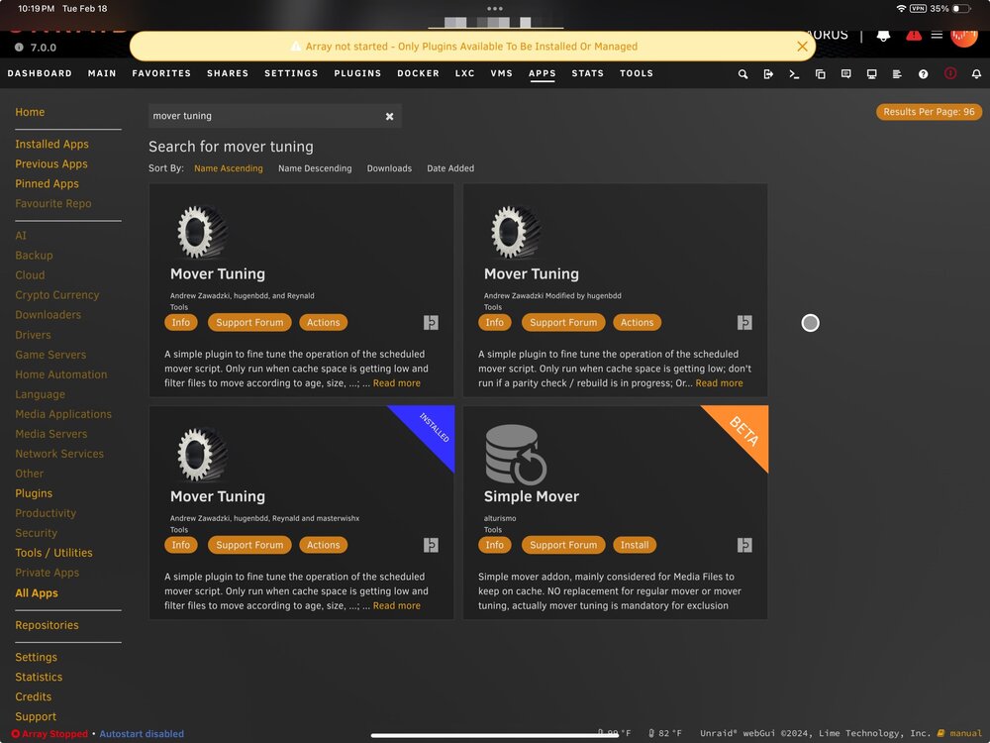
Task: Open the red warning triangle alert in the header
Action: (x=914, y=35)
